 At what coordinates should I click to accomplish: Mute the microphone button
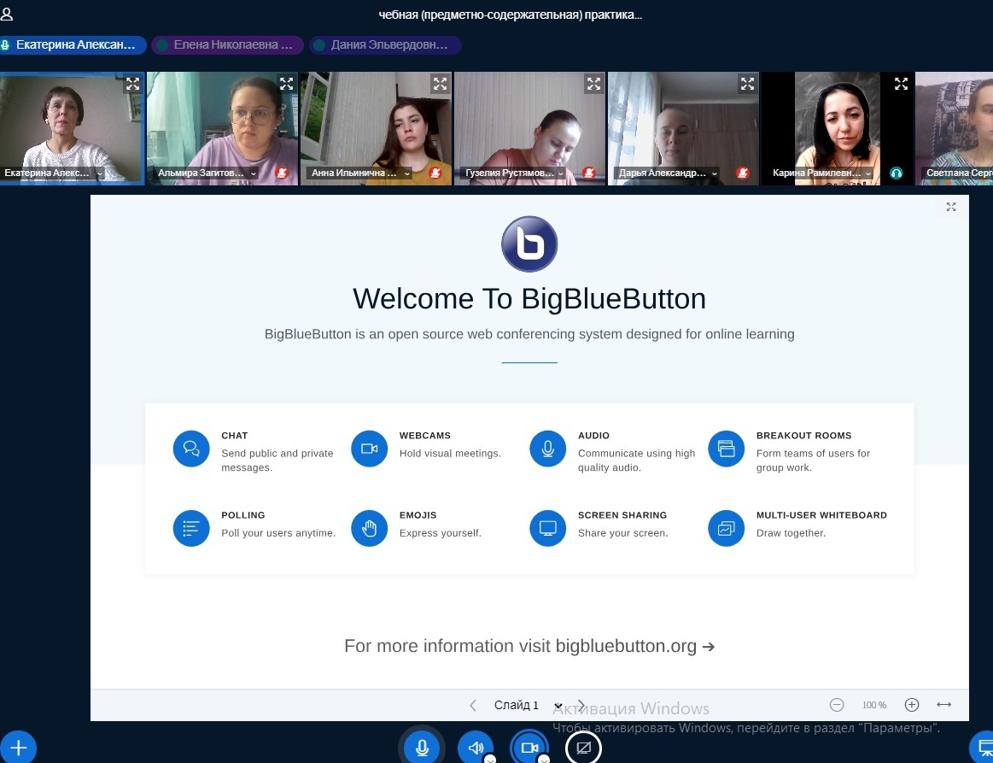pyautogui.click(x=422, y=748)
